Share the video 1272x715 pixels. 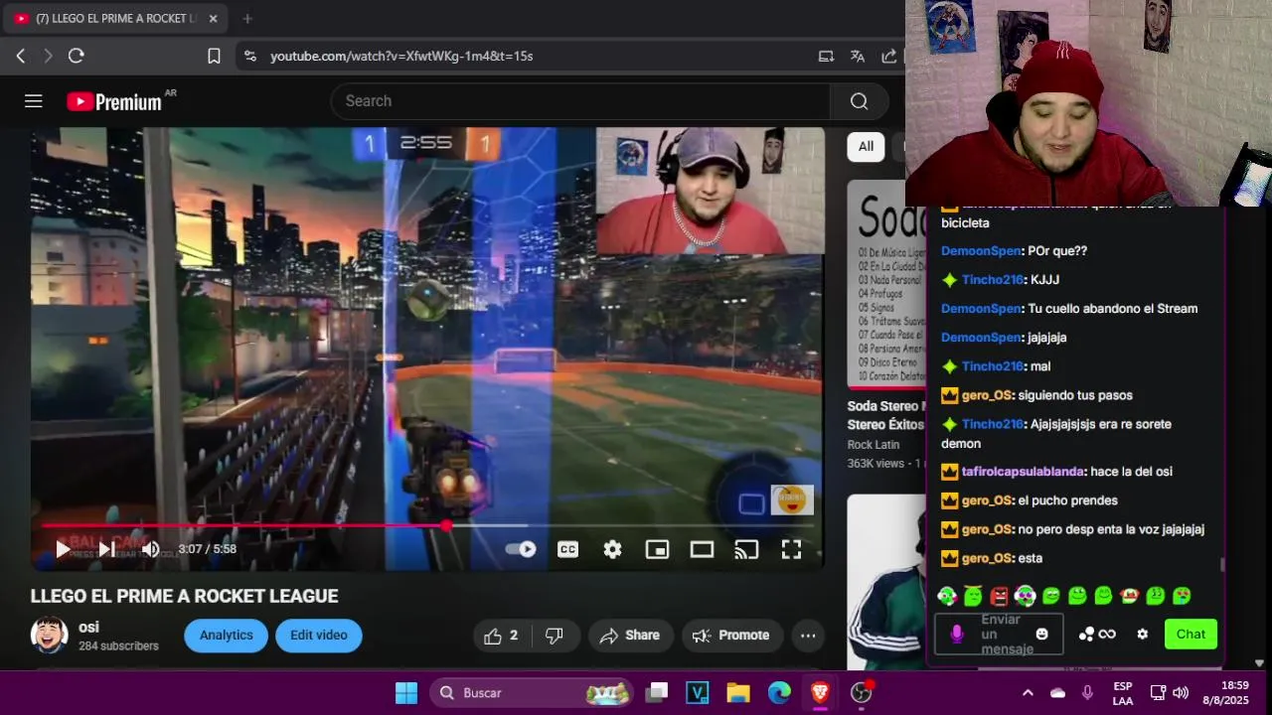630,636
